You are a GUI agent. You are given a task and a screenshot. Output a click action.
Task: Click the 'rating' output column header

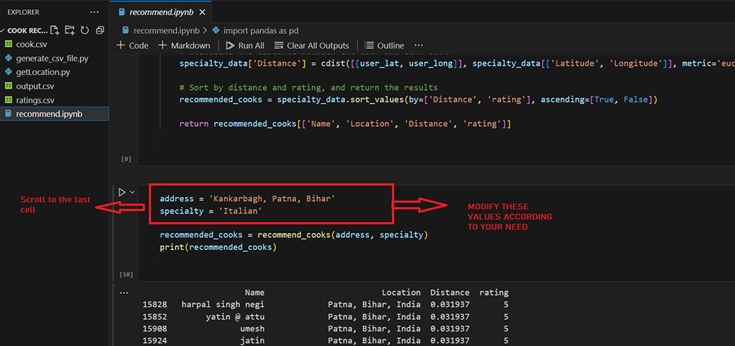click(494, 293)
